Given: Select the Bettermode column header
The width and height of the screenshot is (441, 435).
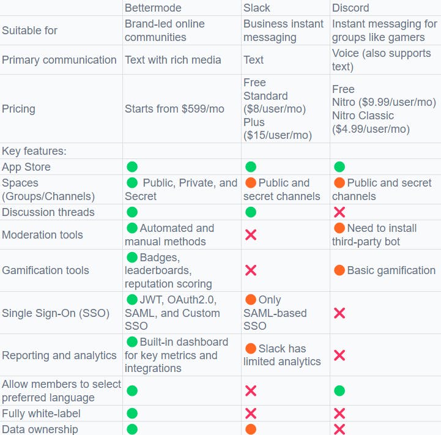Looking at the screenshot, I should [x=154, y=8].
